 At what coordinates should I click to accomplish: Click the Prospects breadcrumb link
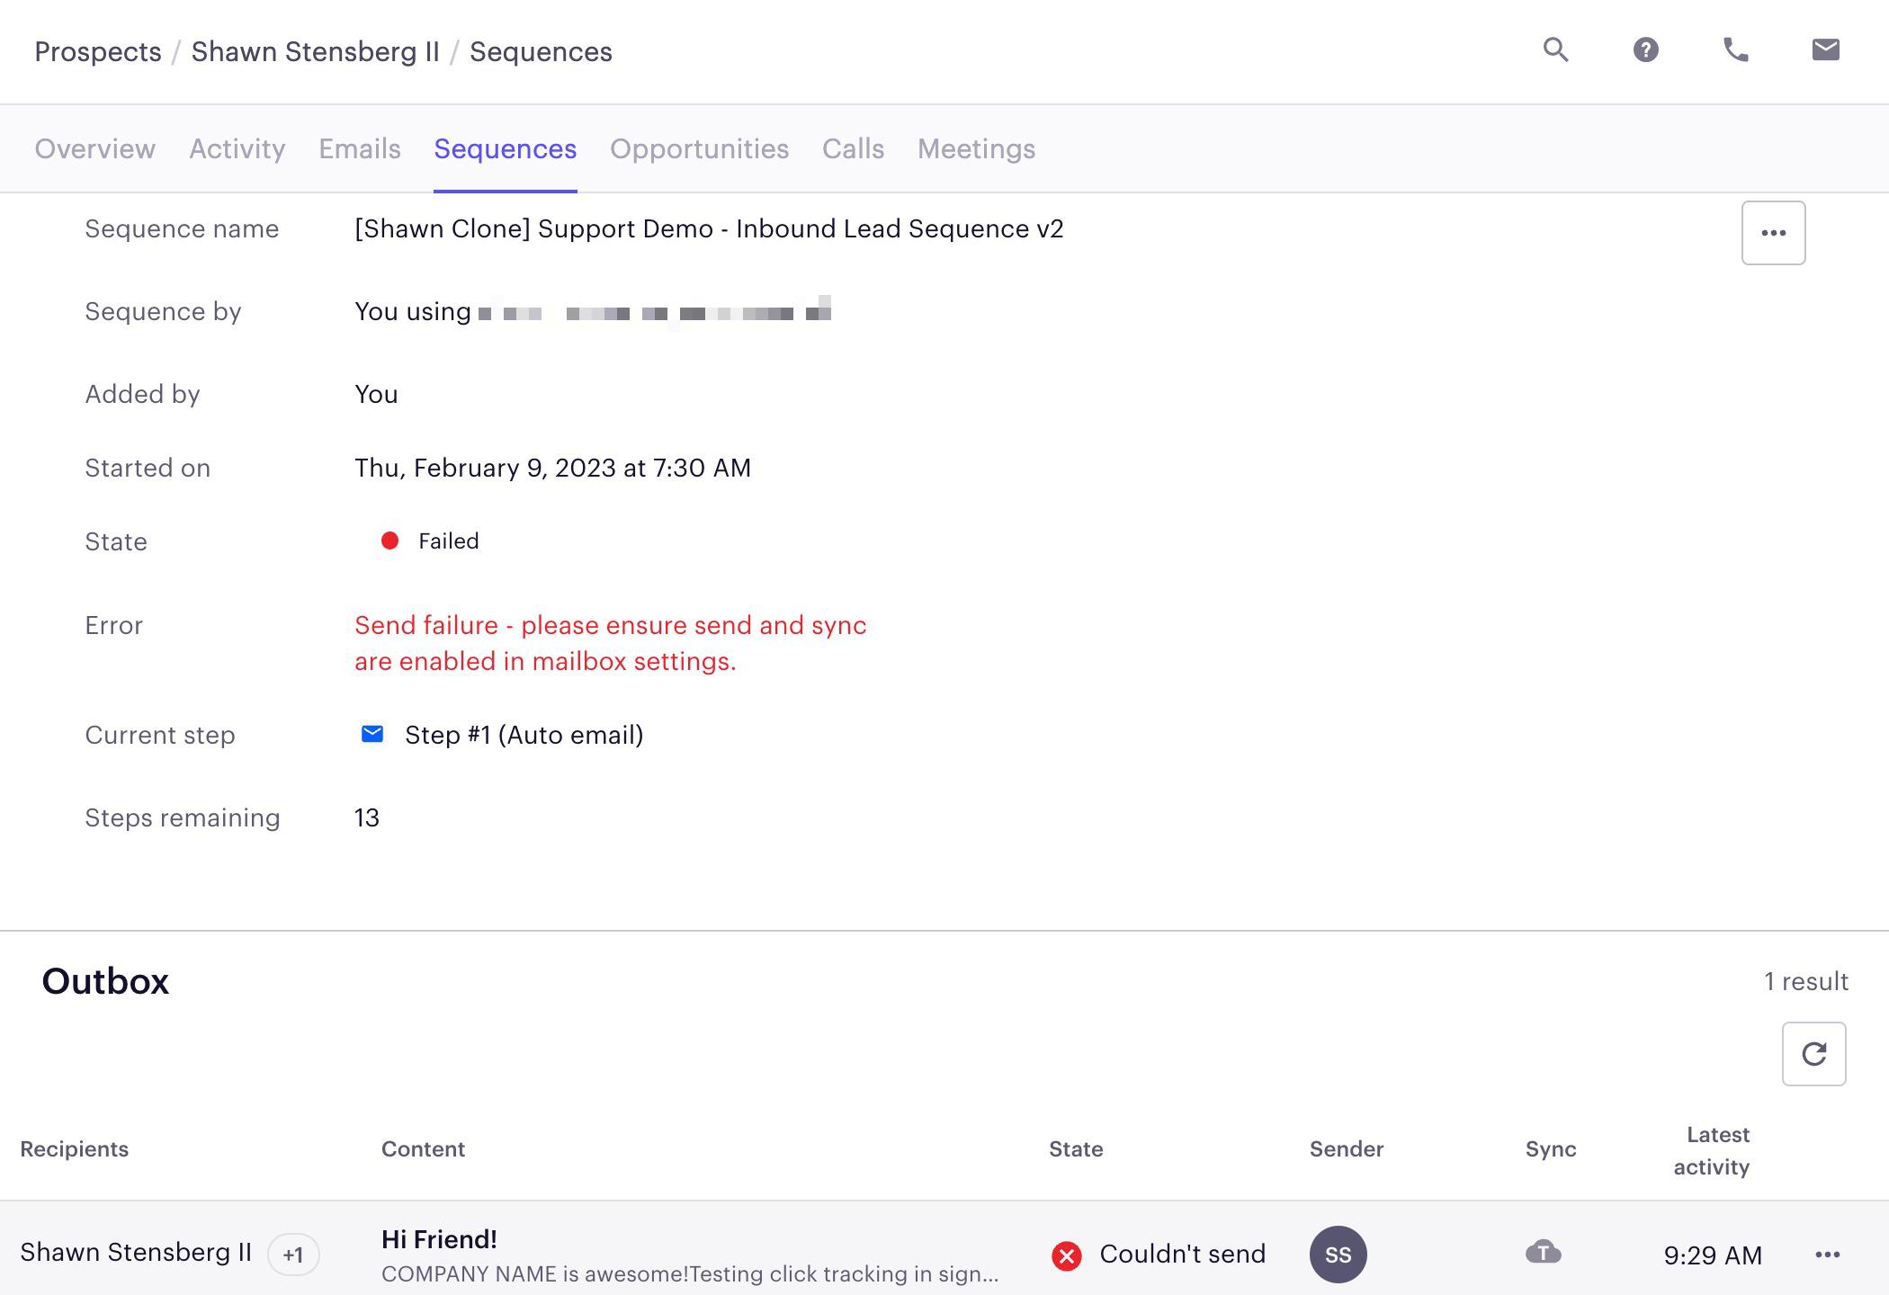(97, 51)
